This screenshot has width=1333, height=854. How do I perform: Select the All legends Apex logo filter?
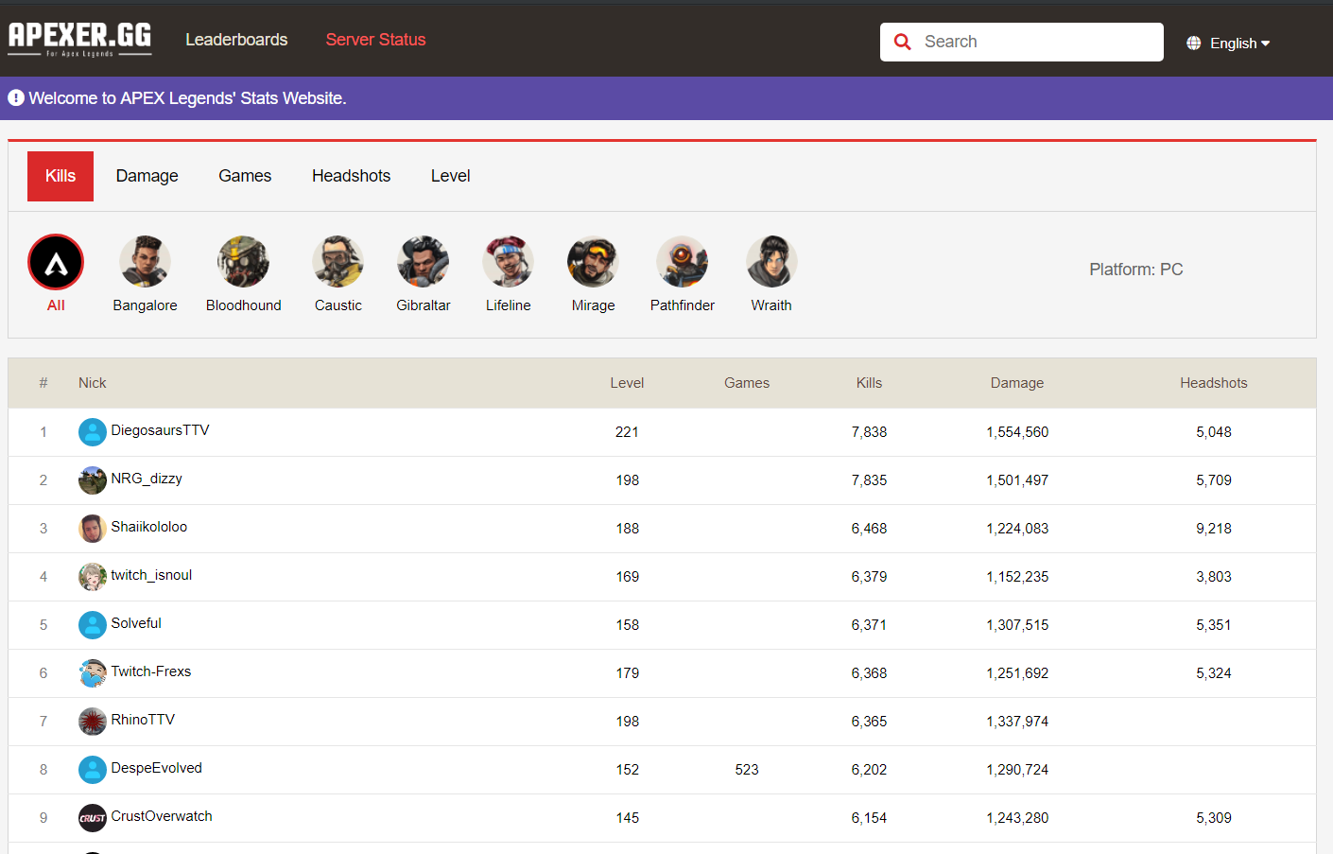pyautogui.click(x=56, y=261)
